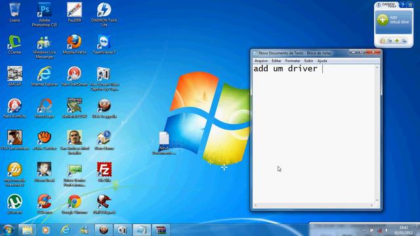Click the DAEMON Tools gadget help question mark
The image size is (420, 236).
click(402, 5)
